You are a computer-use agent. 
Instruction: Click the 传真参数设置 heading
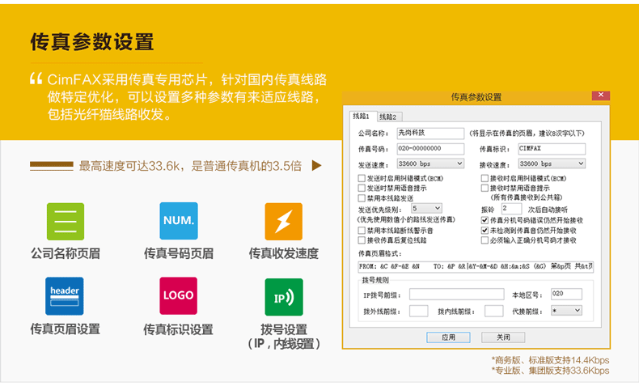[92, 42]
